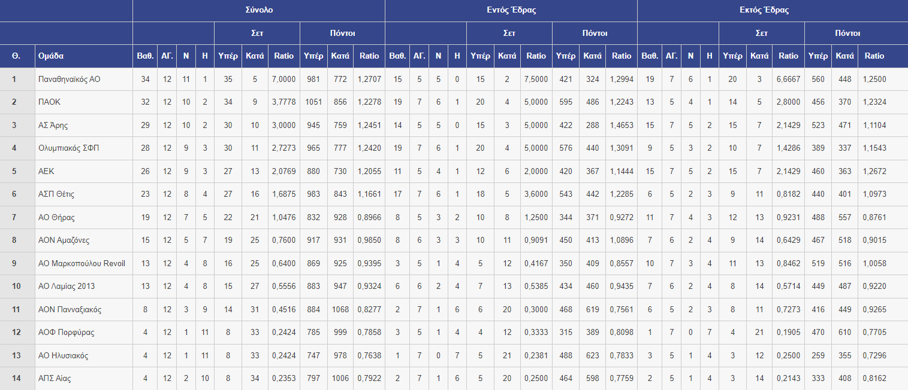The width and height of the screenshot is (908, 390).
Task: Click the Σύνολο group header
Action: click(x=258, y=10)
